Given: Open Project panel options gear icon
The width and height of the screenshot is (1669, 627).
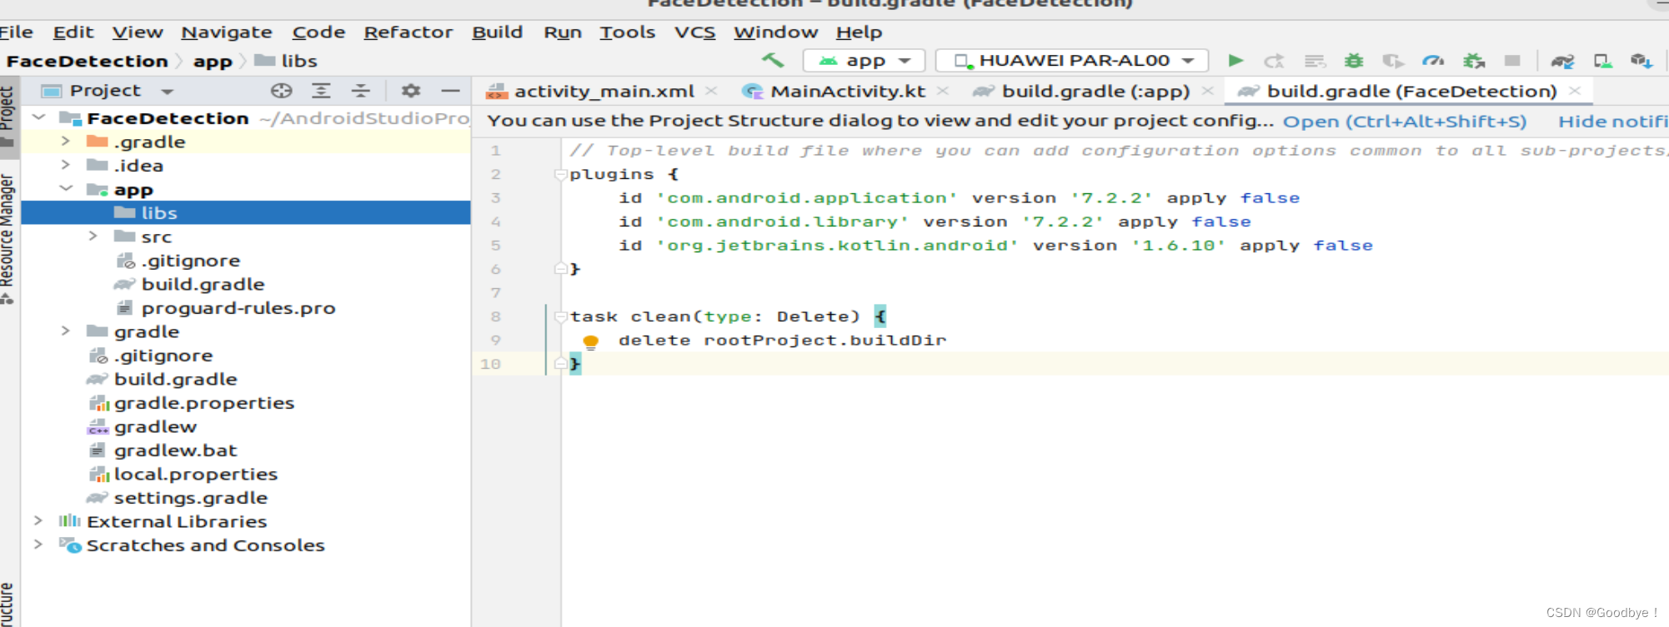Looking at the screenshot, I should 410,91.
